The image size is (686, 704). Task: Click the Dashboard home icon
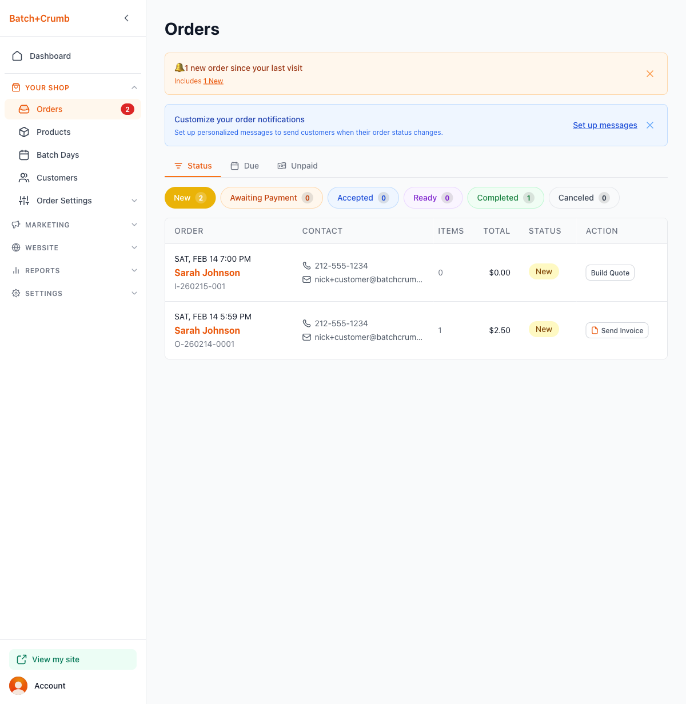tap(17, 56)
